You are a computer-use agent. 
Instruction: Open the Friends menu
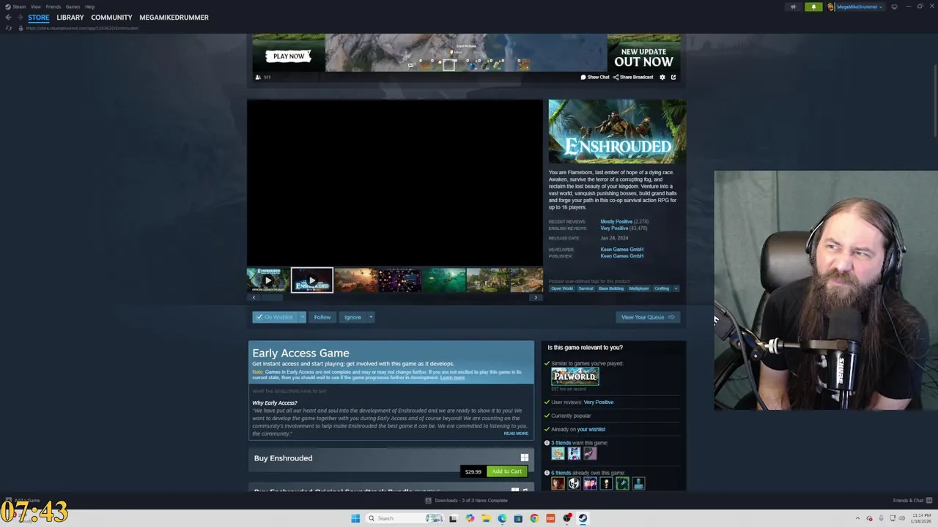[x=53, y=7]
